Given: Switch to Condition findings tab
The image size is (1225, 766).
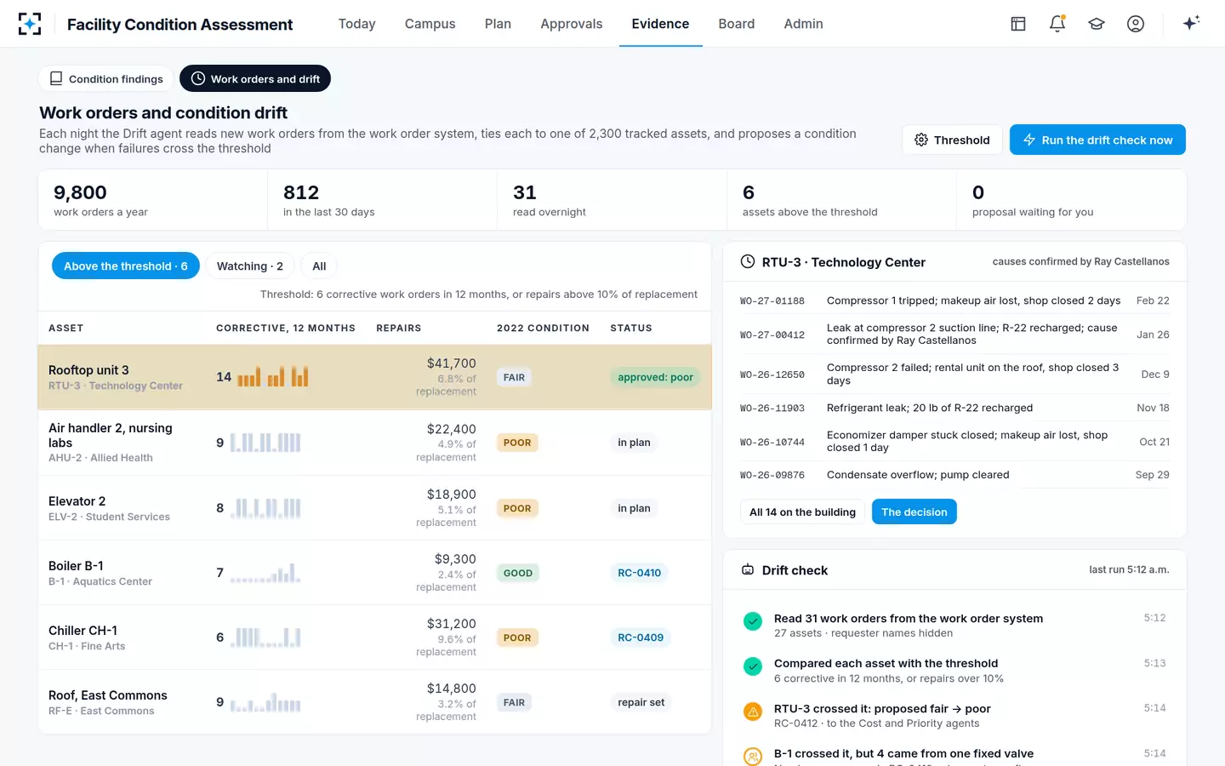Looking at the screenshot, I should pyautogui.click(x=106, y=79).
